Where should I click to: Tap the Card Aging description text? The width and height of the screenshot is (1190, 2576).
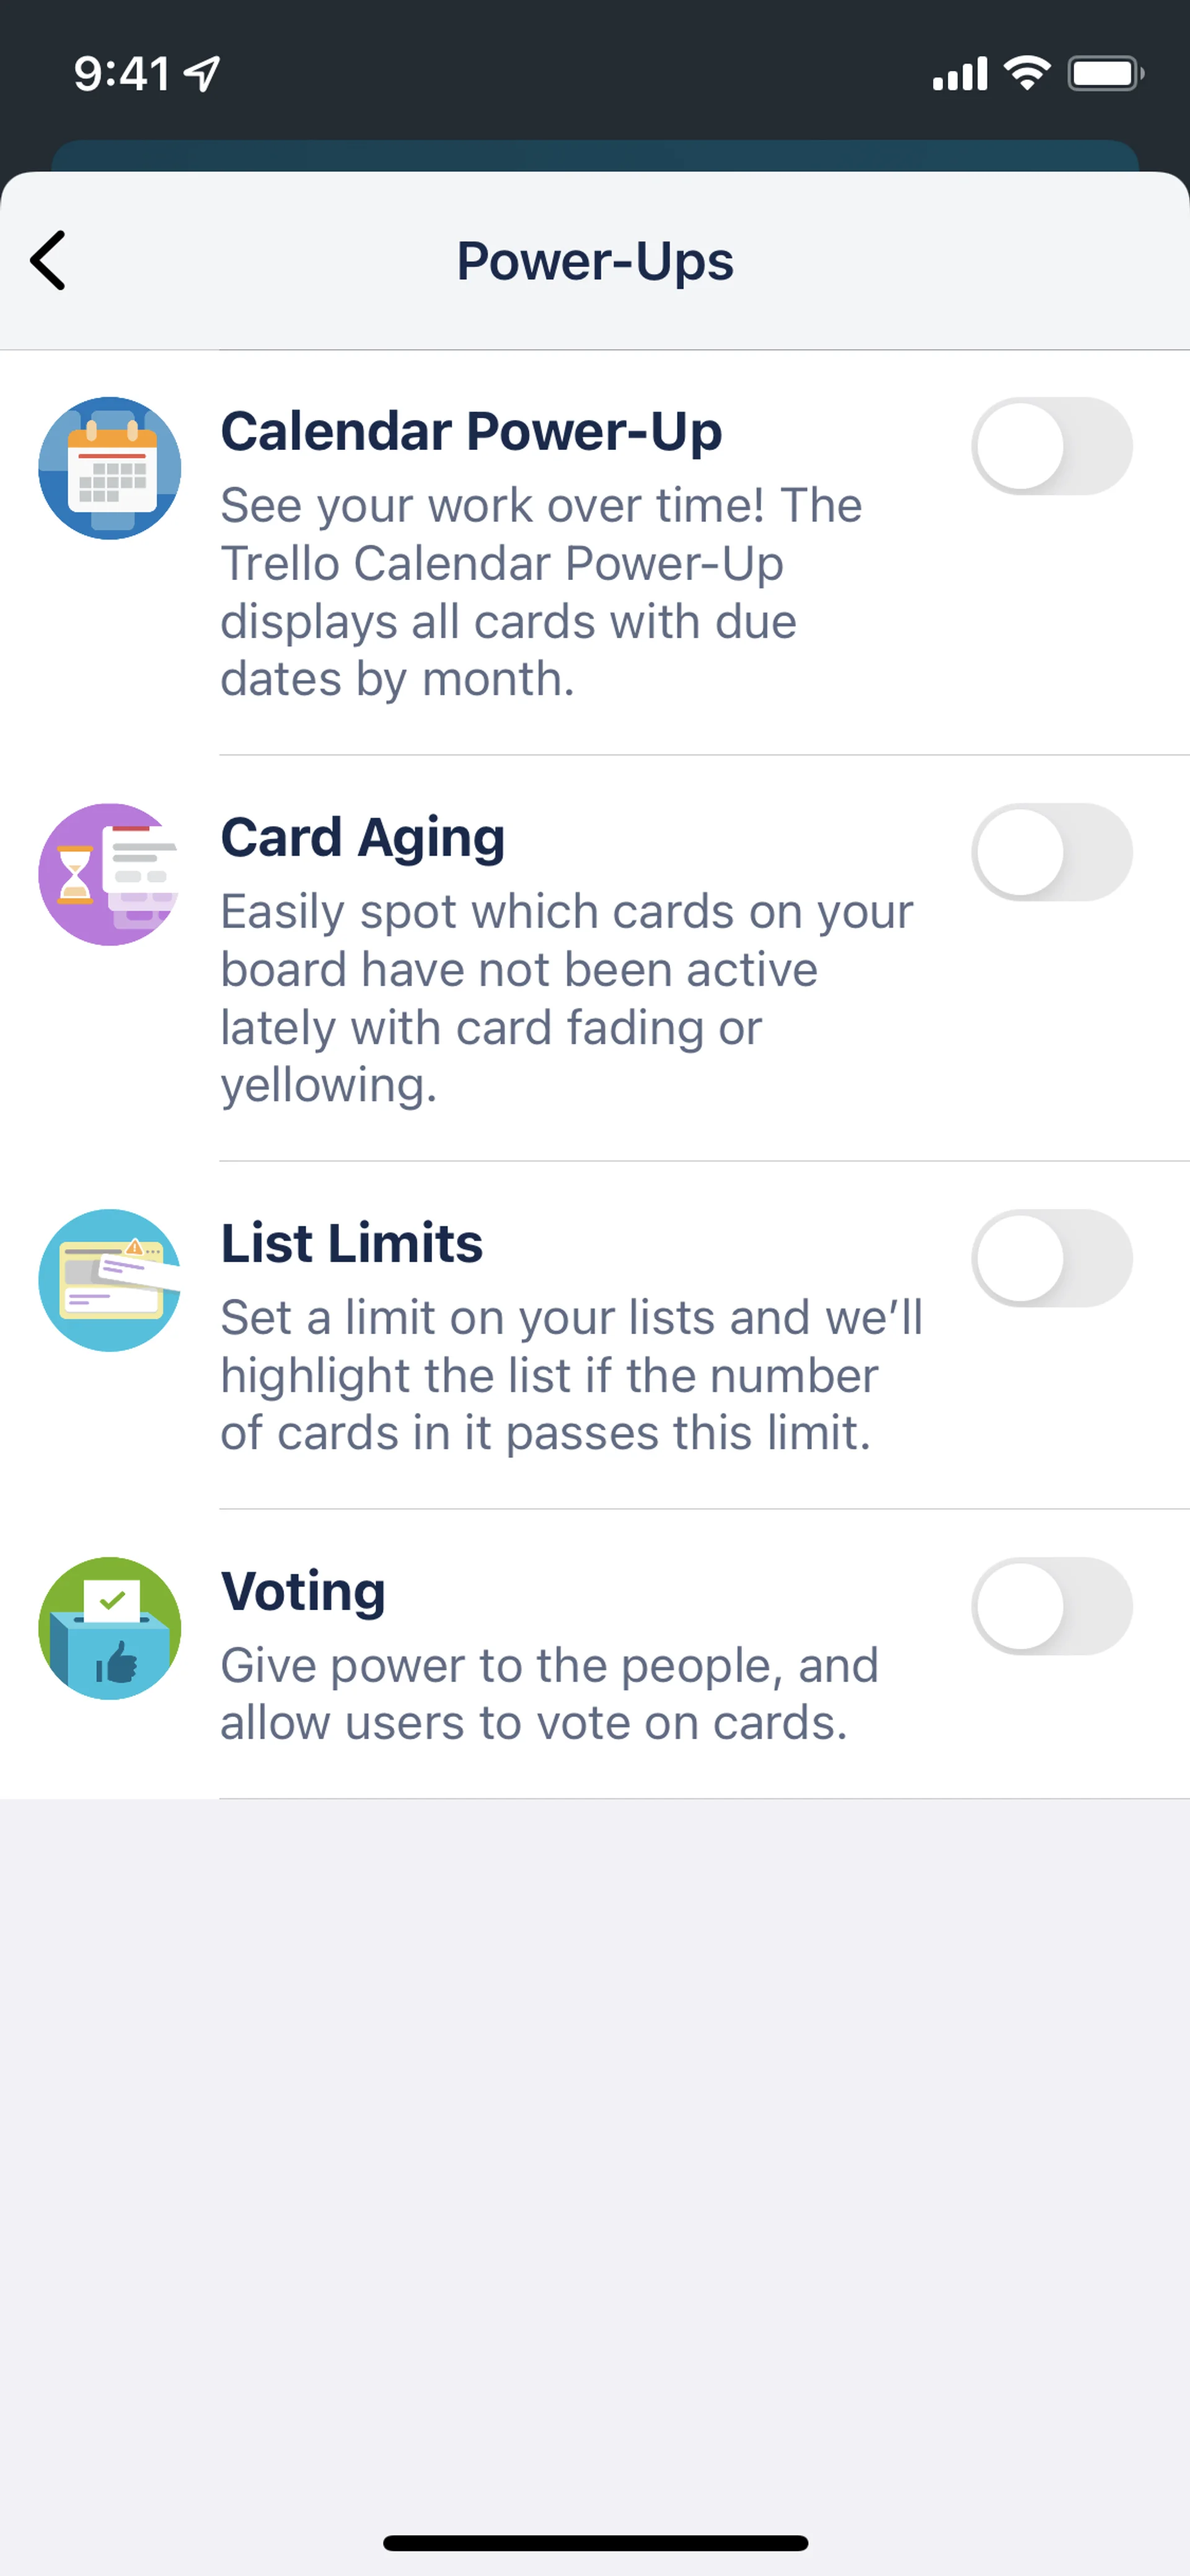point(566,998)
